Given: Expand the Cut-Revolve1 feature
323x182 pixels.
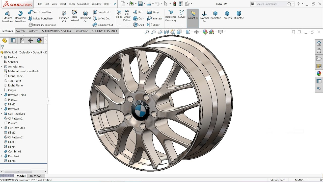Looking at the screenshot, I should pyautogui.click(x=2, y=114).
